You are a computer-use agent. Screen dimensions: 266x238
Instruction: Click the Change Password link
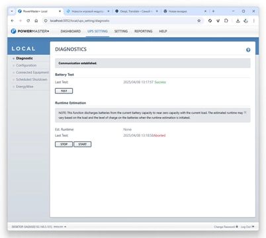226,227
